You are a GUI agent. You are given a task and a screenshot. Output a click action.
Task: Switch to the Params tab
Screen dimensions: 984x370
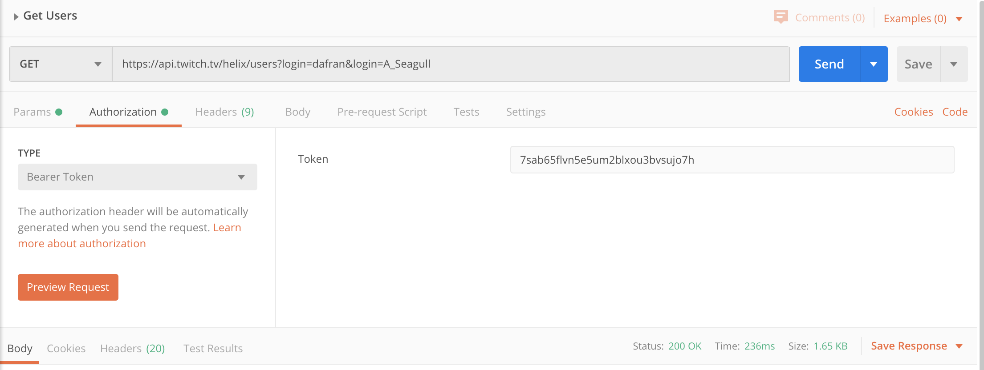point(38,112)
